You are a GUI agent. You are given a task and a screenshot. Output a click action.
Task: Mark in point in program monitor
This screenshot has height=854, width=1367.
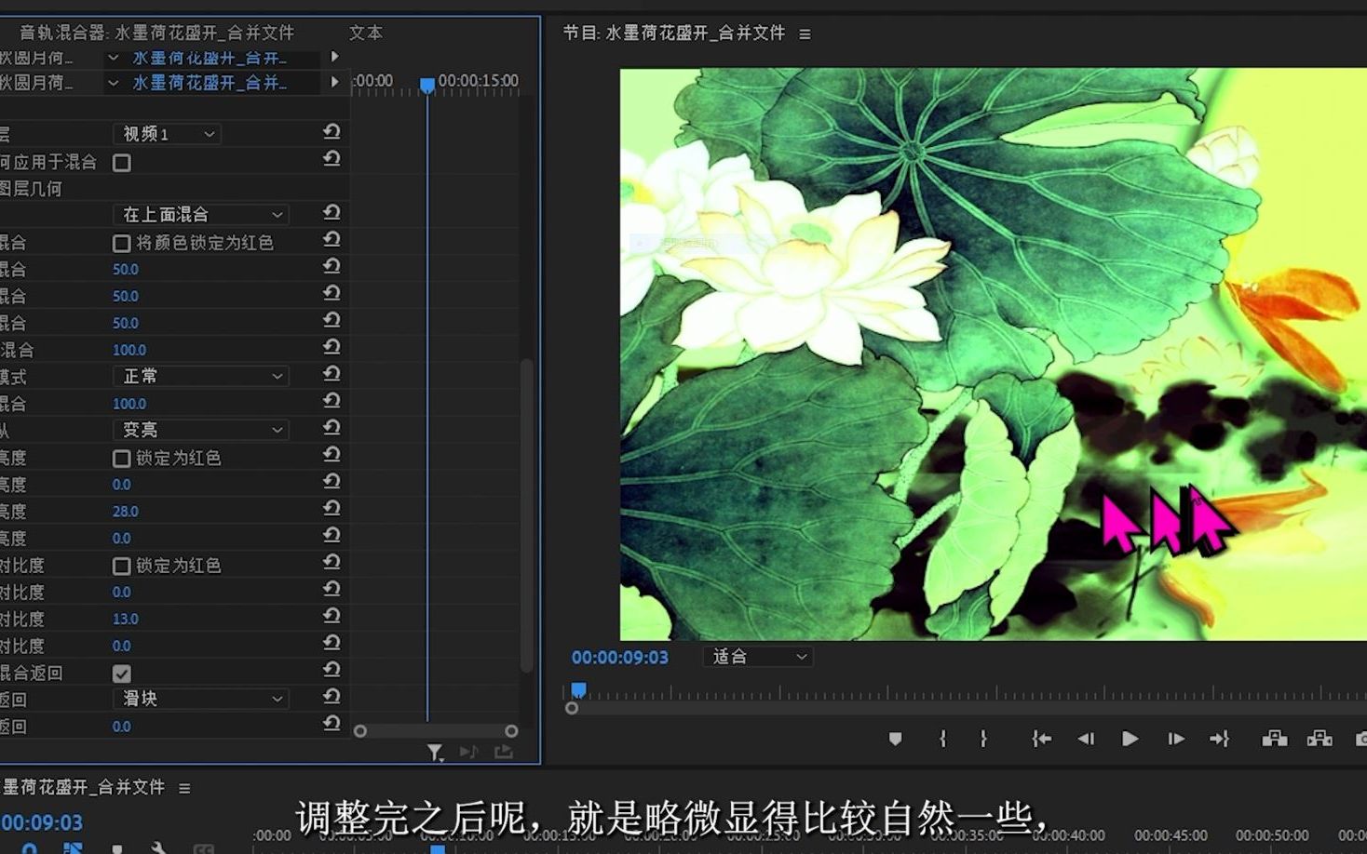tap(942, 739)
